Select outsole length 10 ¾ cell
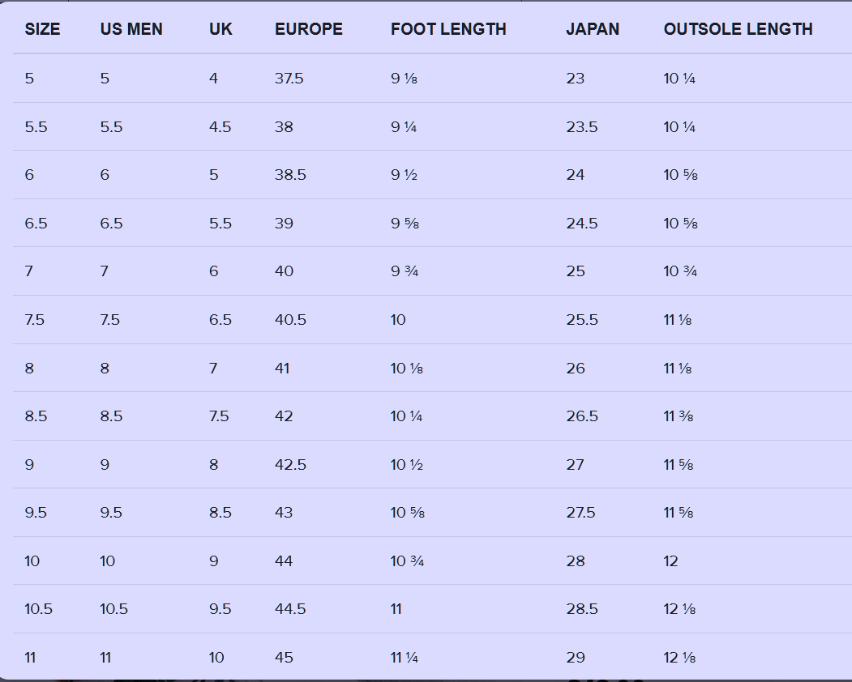 (680, 271)
